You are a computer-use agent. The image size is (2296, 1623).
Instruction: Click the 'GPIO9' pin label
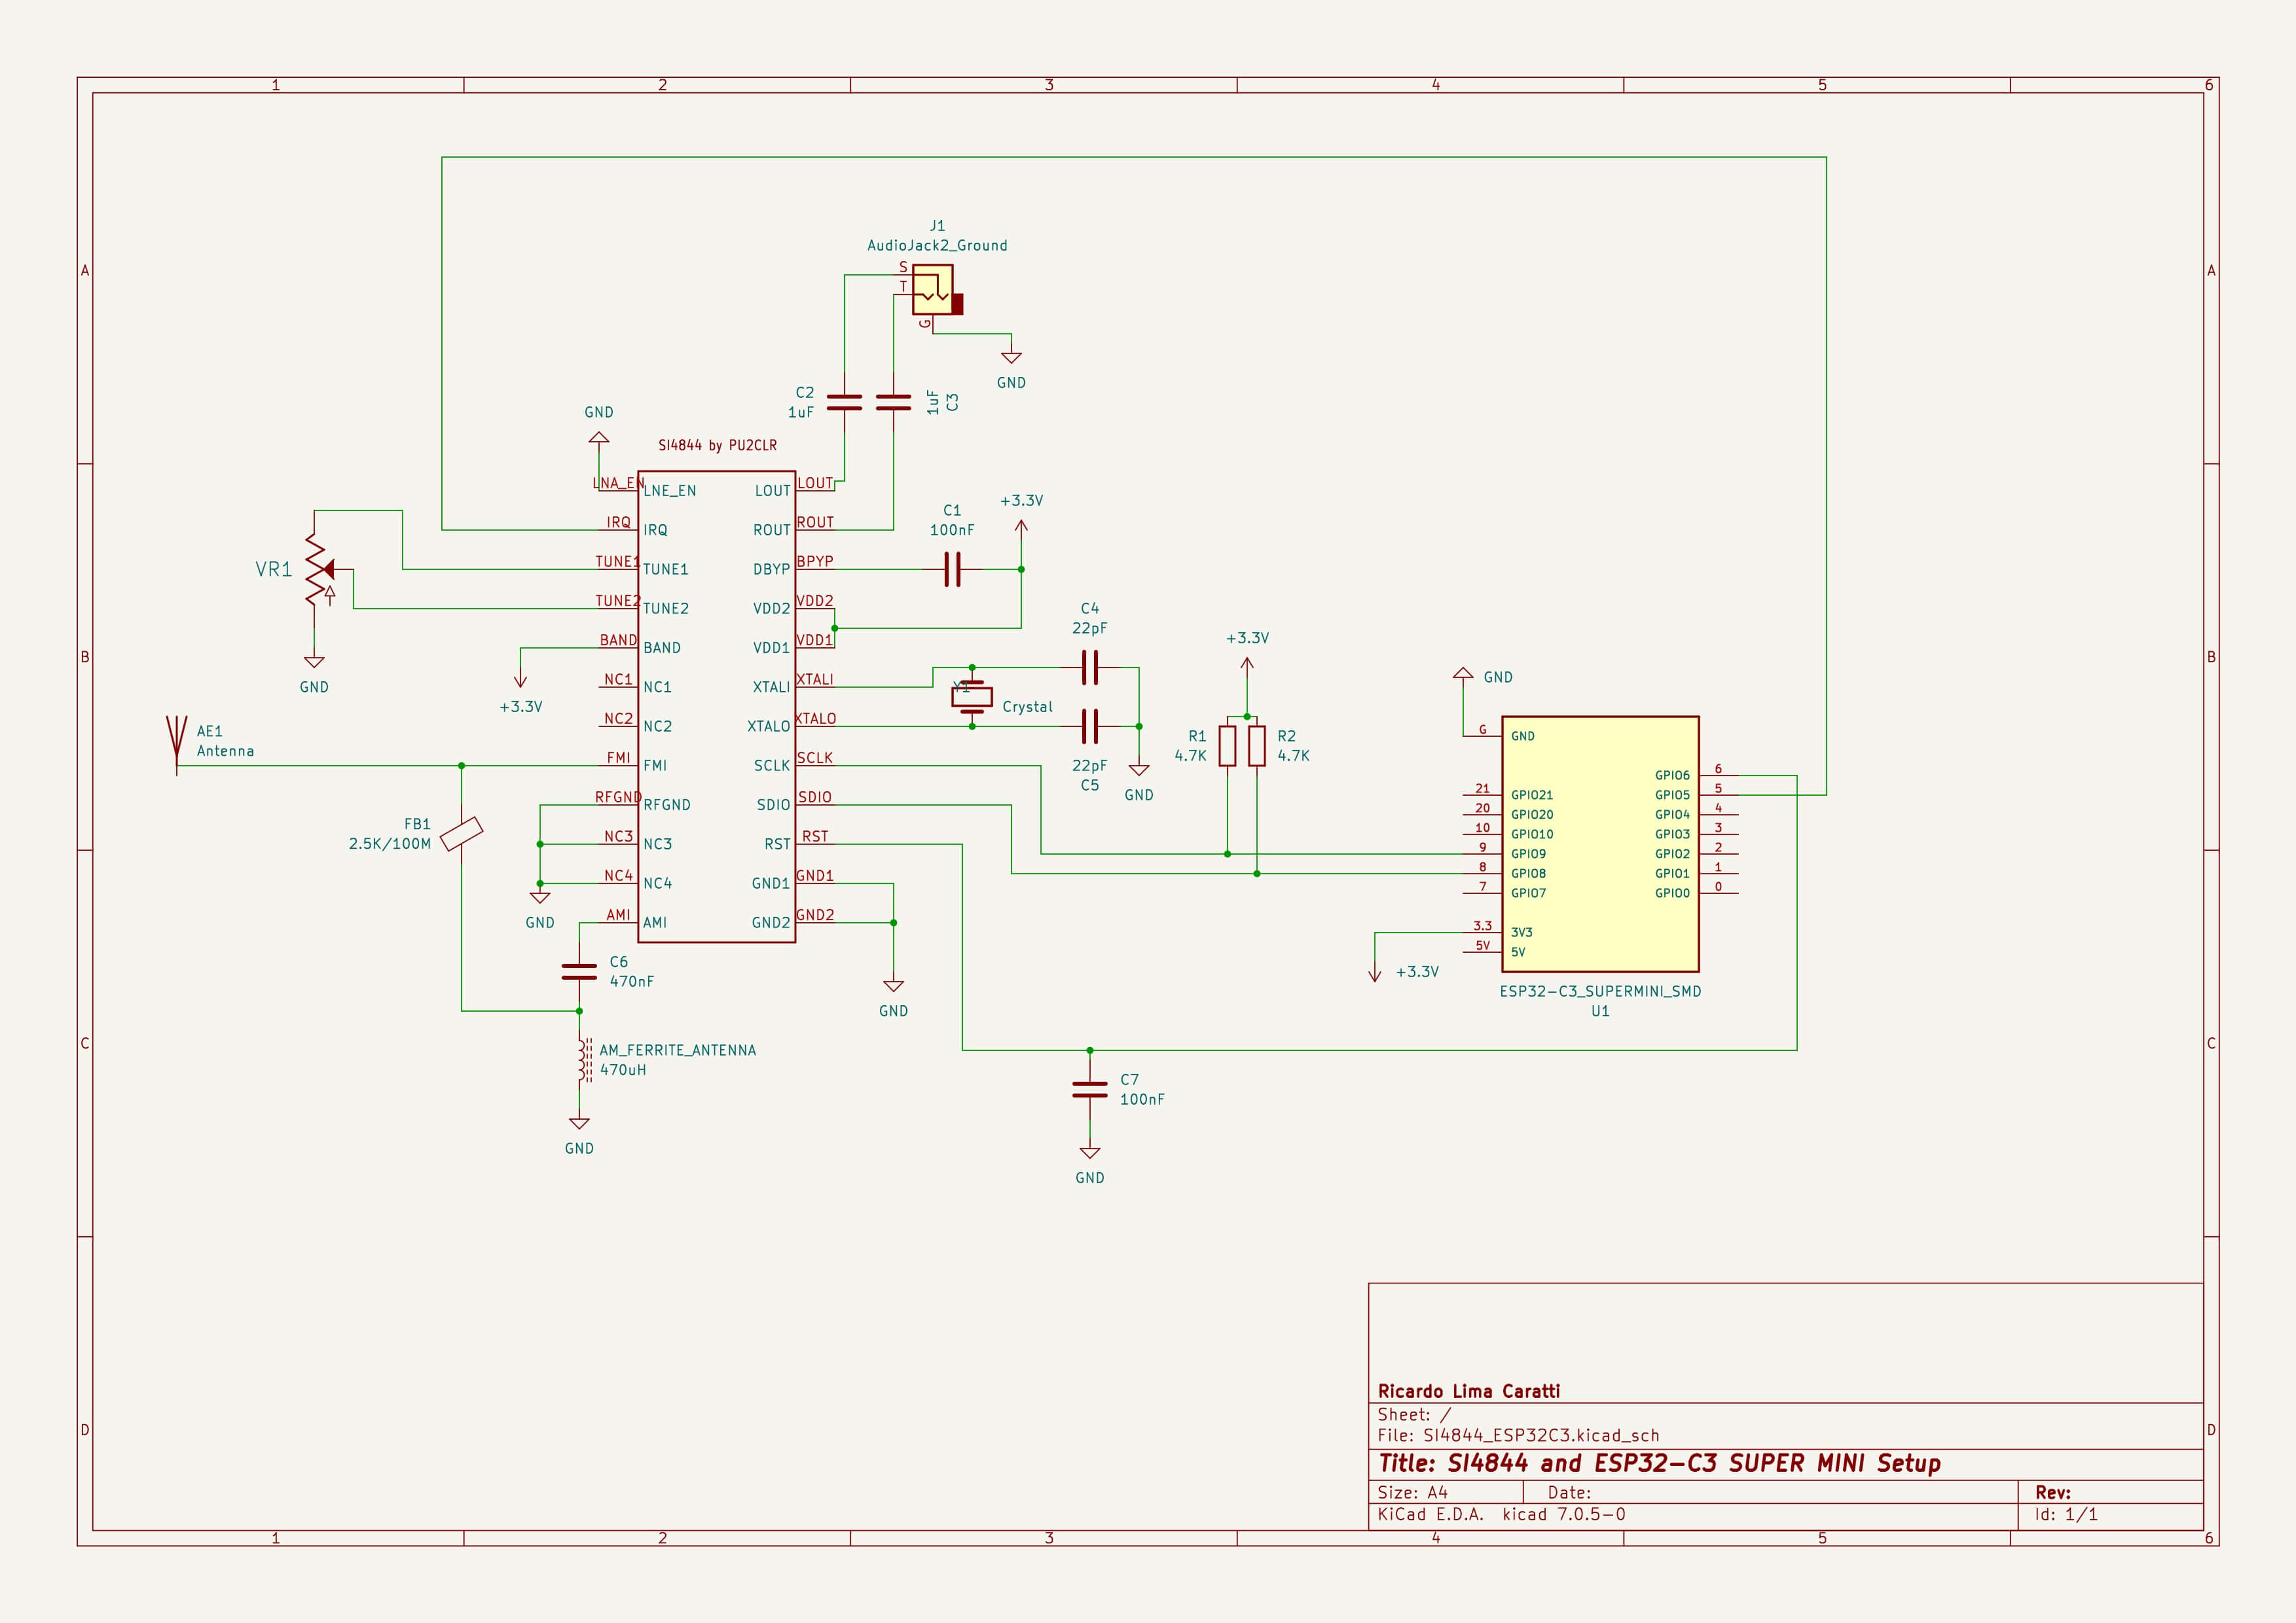click(1528, 855)
